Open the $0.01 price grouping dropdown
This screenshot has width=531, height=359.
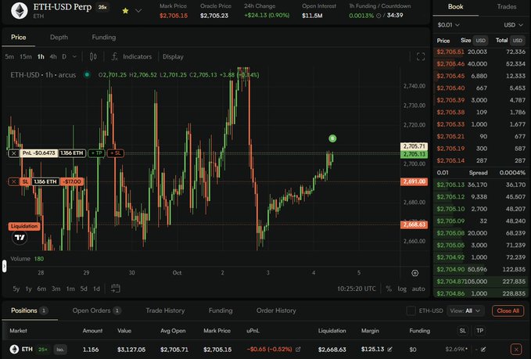pos(448,25)
